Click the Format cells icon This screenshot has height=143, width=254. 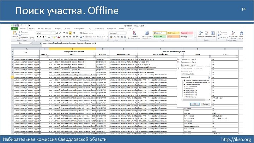tap(213, 33)
